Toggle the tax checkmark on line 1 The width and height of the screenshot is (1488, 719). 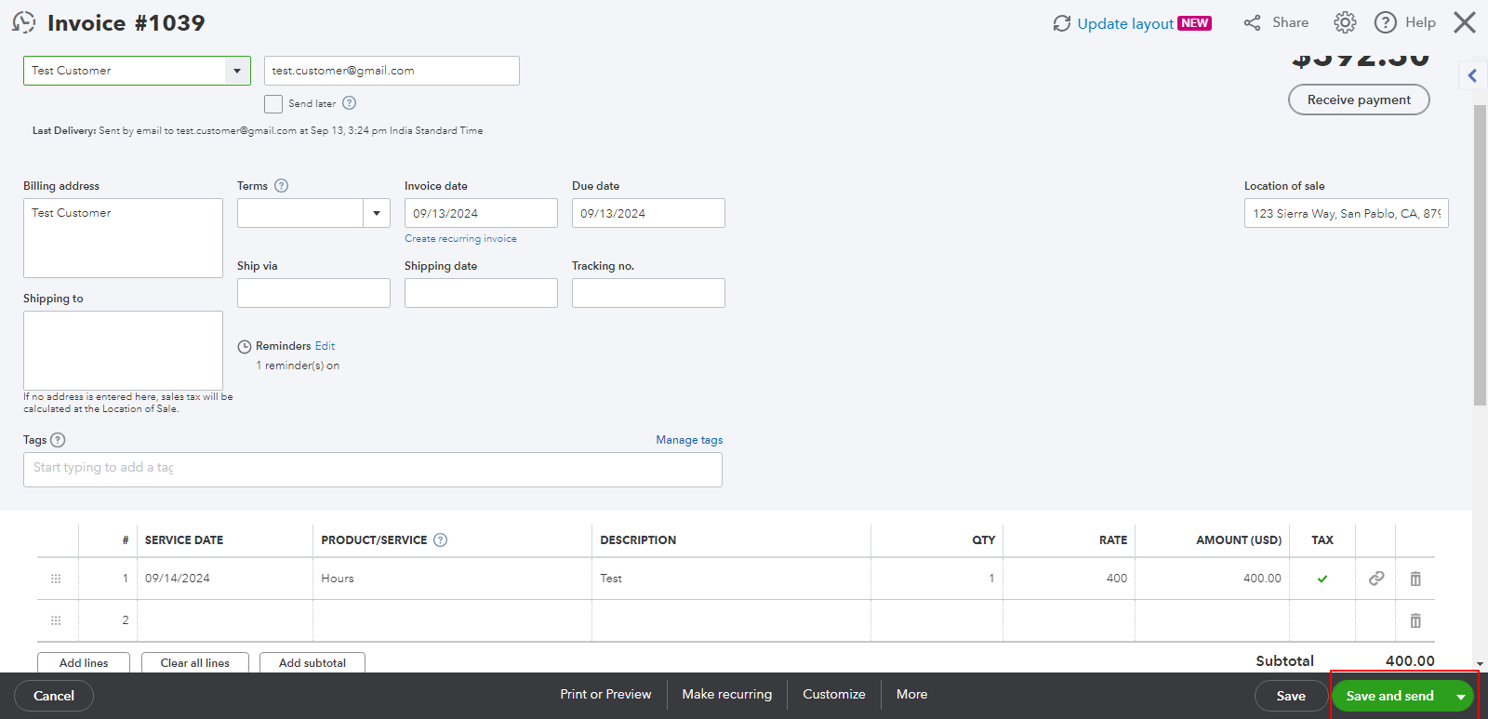pos(1322,579)
